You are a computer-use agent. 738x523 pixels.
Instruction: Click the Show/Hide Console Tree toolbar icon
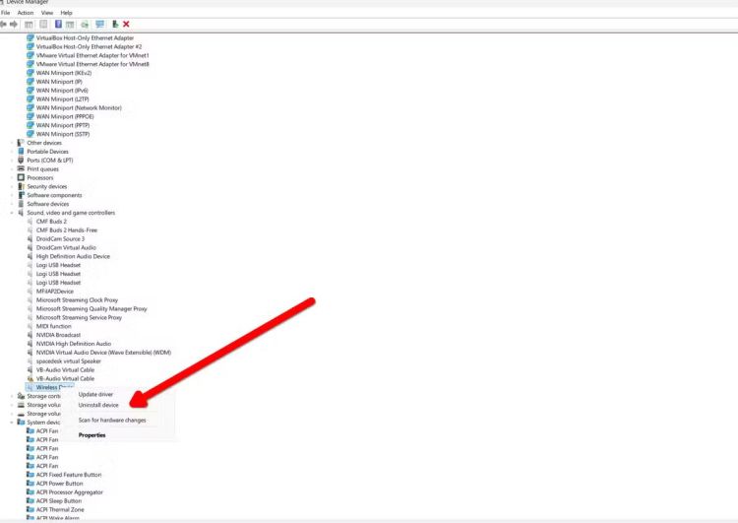30,24
